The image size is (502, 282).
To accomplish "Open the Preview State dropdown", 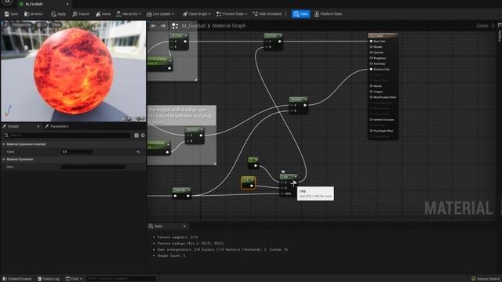I will [232, 14].
